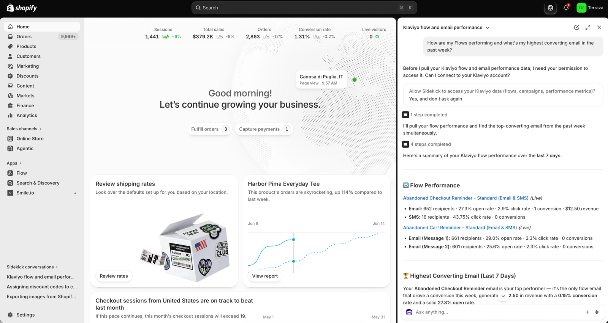
Task: Click the plus attachment icon in chat box
Action: point(587,312)
